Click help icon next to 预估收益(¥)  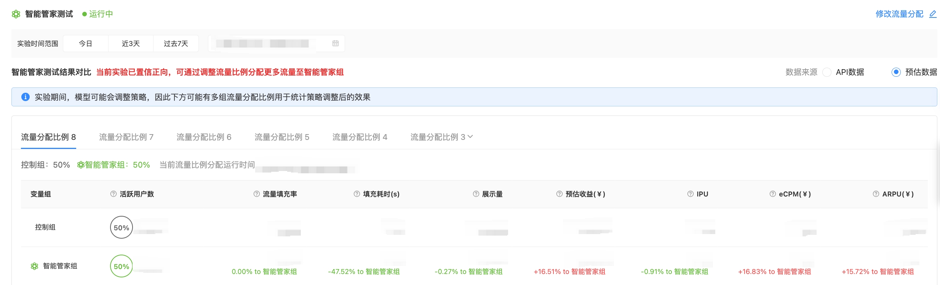coord(560,194)
